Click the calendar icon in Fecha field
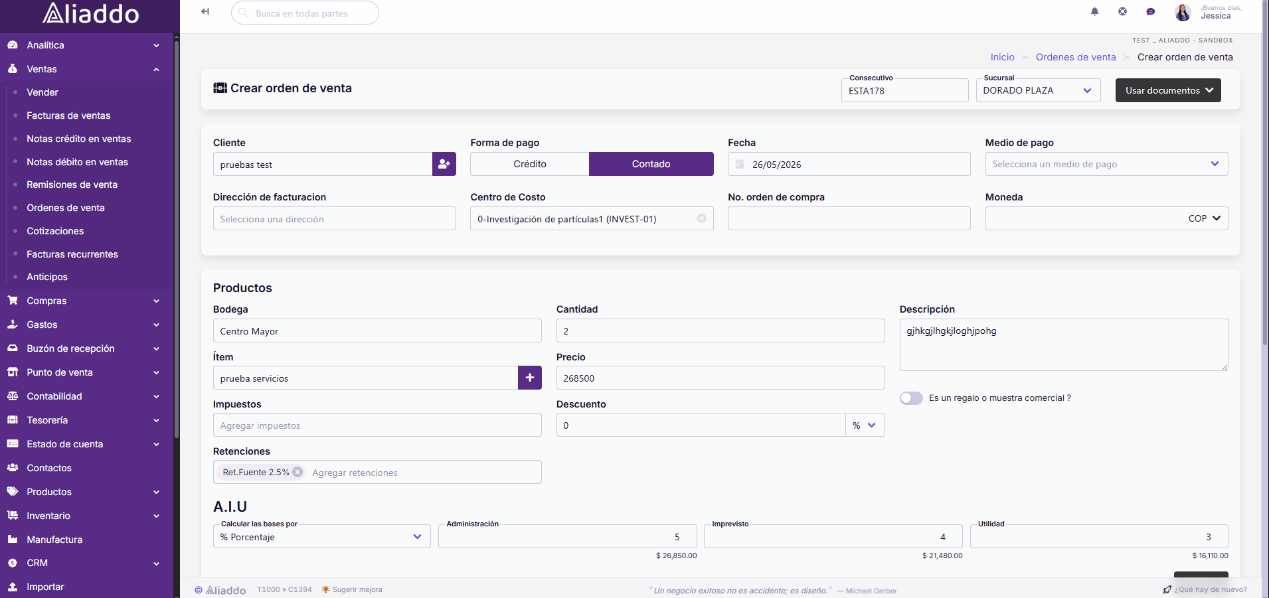Viewport: 1269px width, 598px height. pos(740,164)
